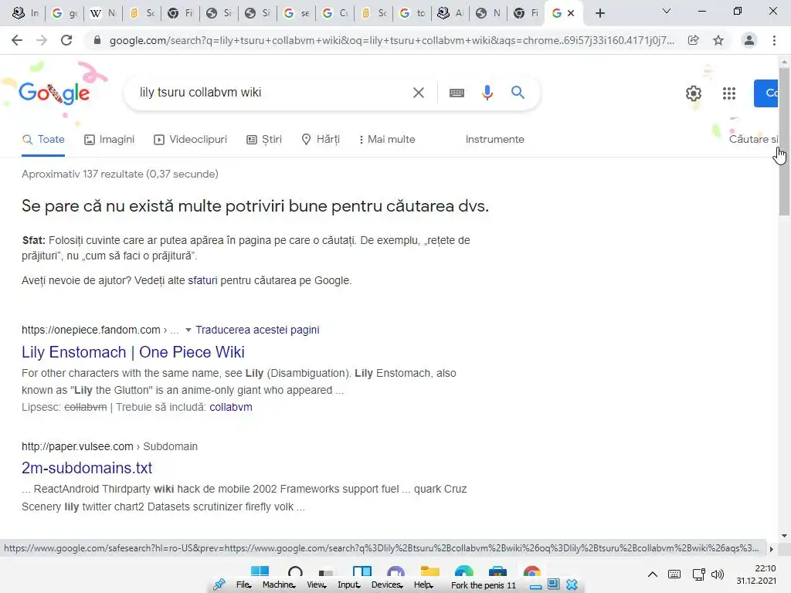
Task: Open Microsoft Edge from the taskbar
Action: tap(463, 572)
